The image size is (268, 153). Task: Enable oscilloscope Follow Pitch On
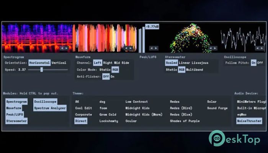253,63
